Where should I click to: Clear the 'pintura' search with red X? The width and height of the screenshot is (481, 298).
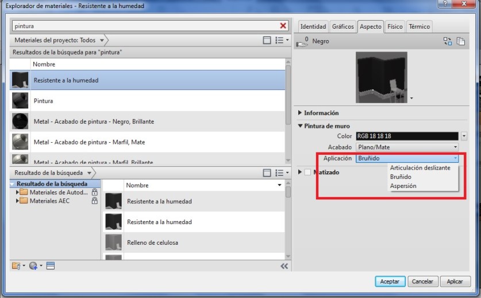tap(283, 26)
